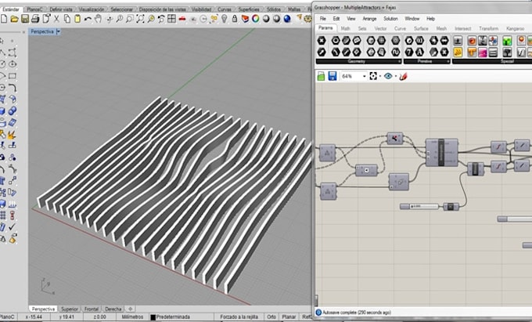
Task: Select the Pan hand tool
Action: pyautogui.click(x=98, y=19)
